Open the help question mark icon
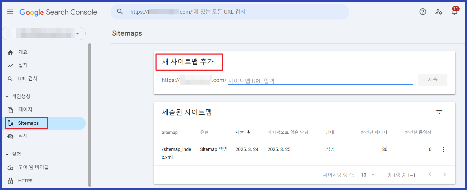467x190 pixels. click(423, 12)
